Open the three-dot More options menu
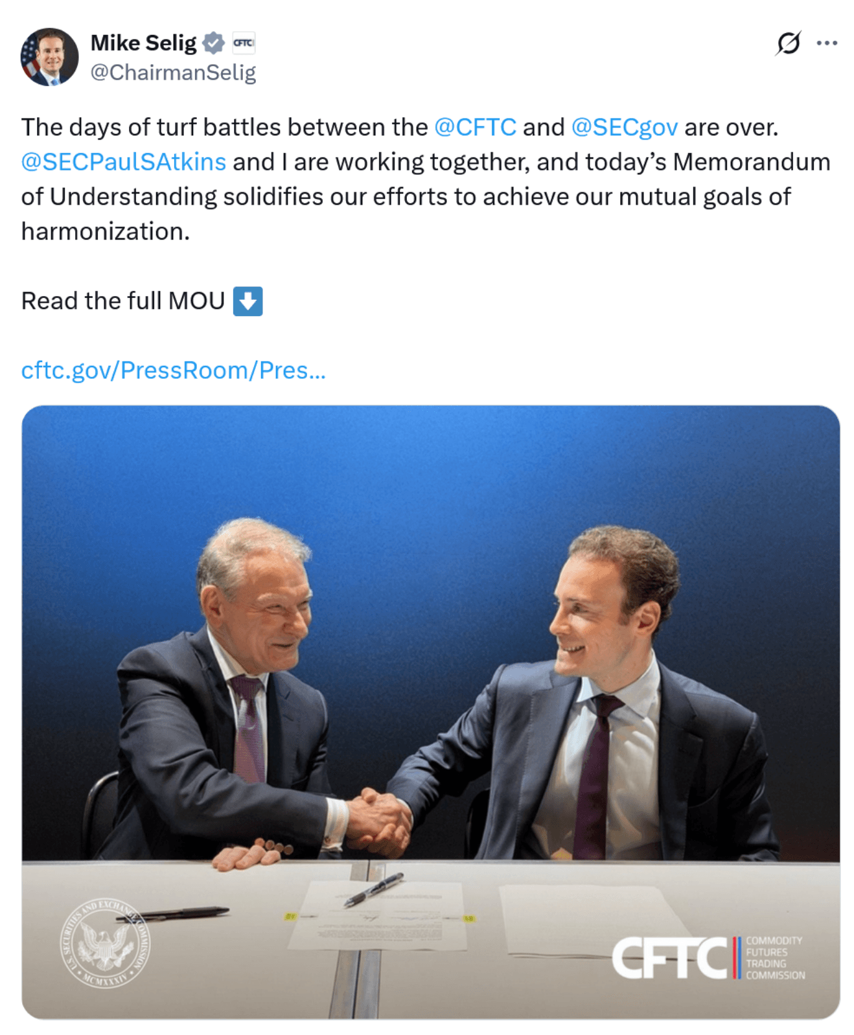 pyautogui.click(x=827, y=43)
